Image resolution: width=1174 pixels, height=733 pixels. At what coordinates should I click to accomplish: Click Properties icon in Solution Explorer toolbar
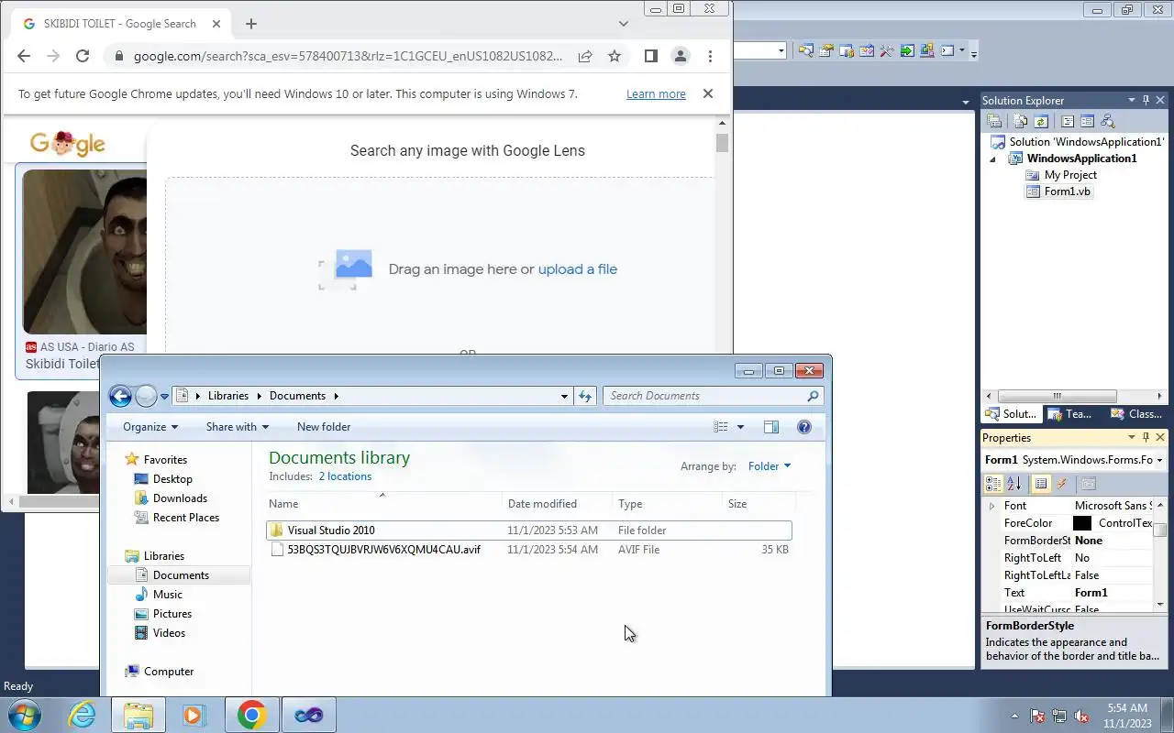click(x=994, y=121)
